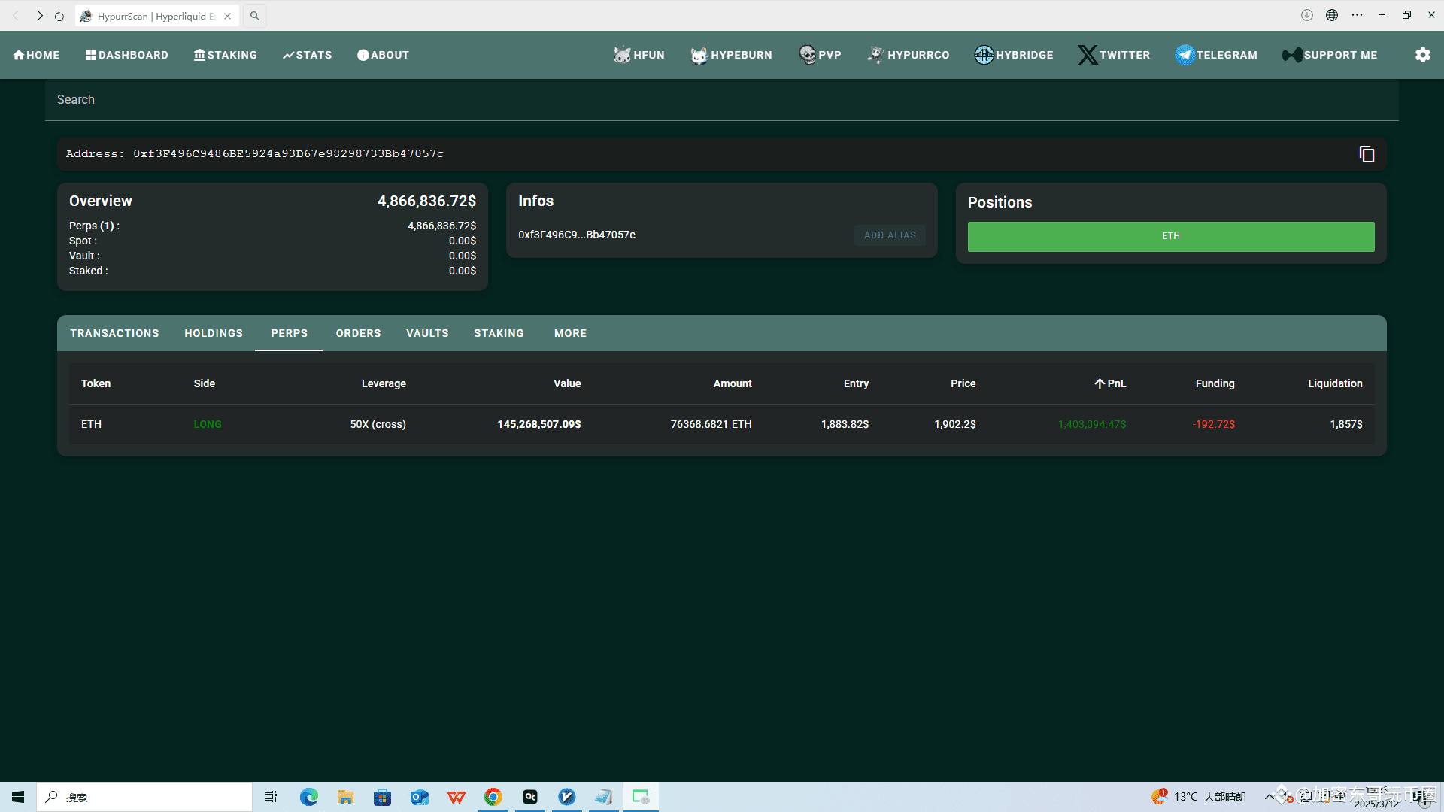Open the PVP skull link
1444x812 pixels.
tap(820, 55)
